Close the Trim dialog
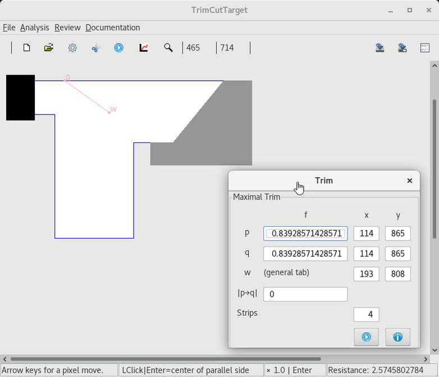The image size is (439, 377). click(409, 181)
